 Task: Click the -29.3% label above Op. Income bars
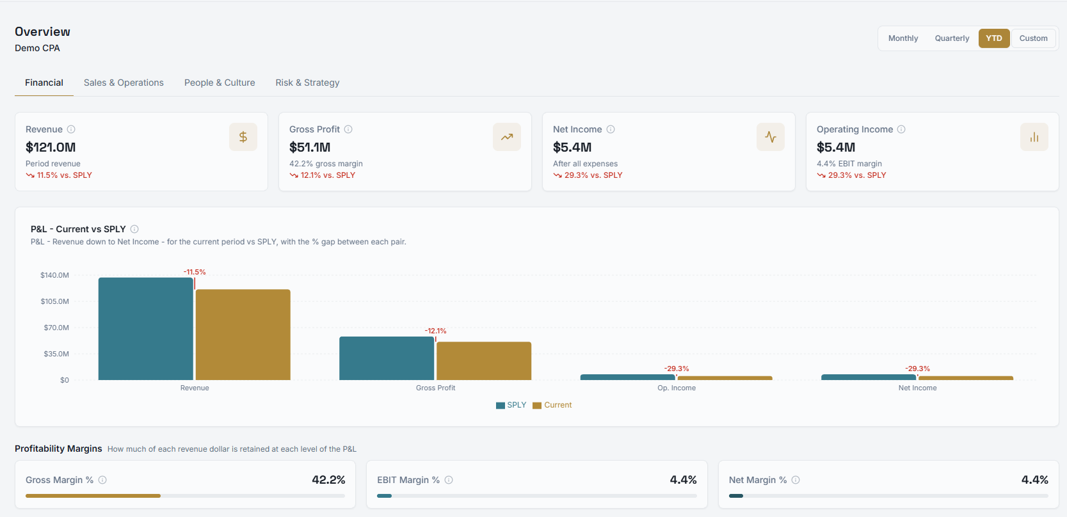677,369
